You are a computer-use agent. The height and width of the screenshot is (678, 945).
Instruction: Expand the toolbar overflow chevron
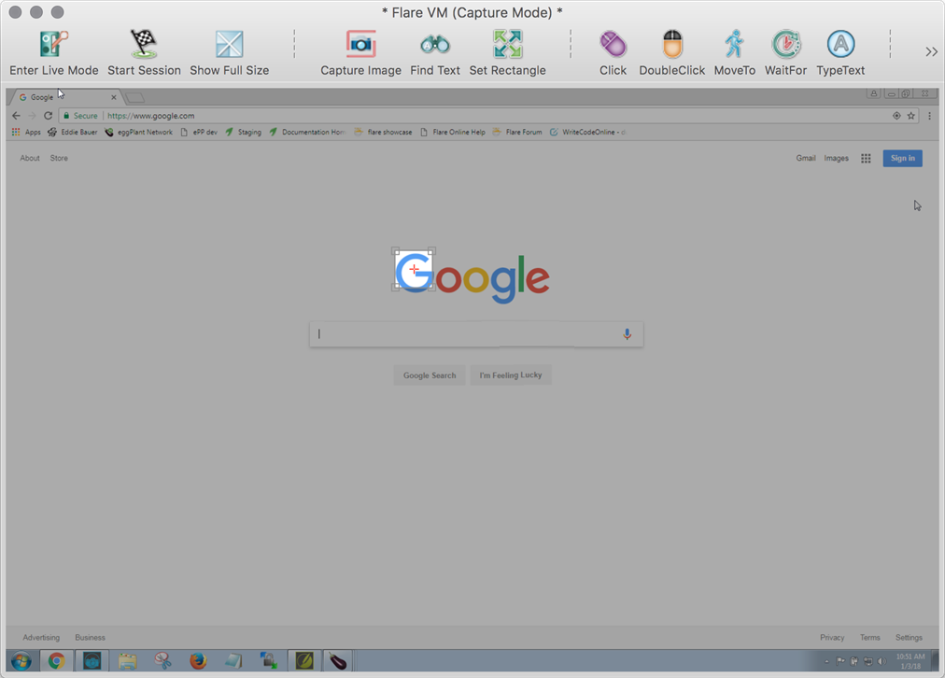[931, 51]
